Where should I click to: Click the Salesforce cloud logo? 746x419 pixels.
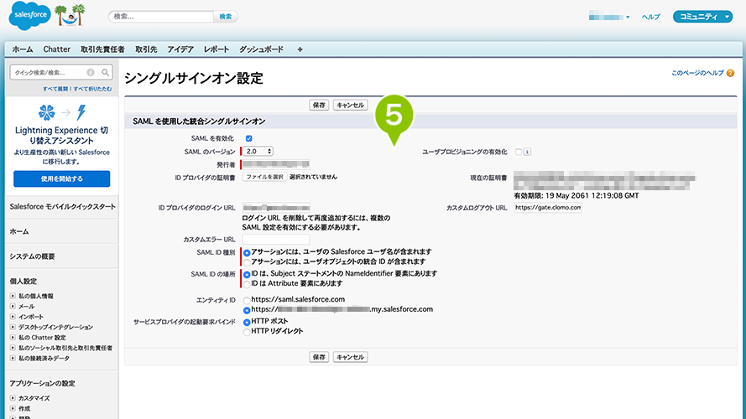click(29, 15)
